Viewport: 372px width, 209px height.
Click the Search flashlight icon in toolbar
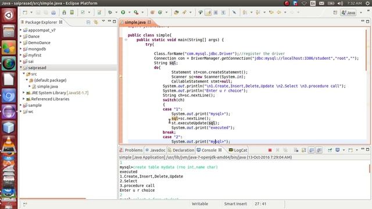pyautogui.click(x=184, y=12)
